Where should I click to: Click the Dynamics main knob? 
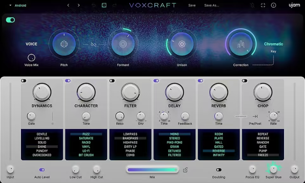pyautogui.click(x=42, y=92)
